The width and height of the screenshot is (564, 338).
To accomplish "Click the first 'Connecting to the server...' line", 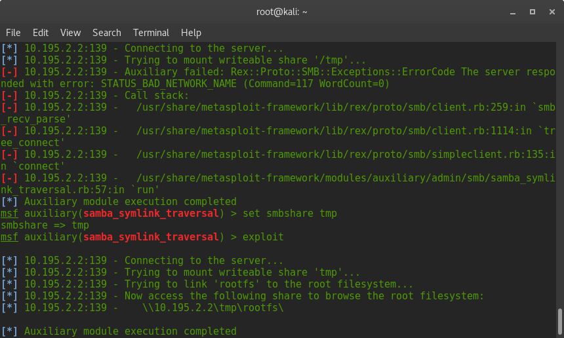I will (142, 48).
